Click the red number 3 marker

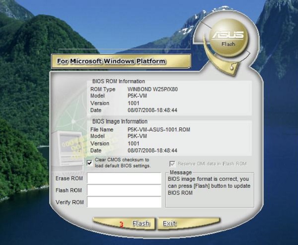(x=121, y=224)
